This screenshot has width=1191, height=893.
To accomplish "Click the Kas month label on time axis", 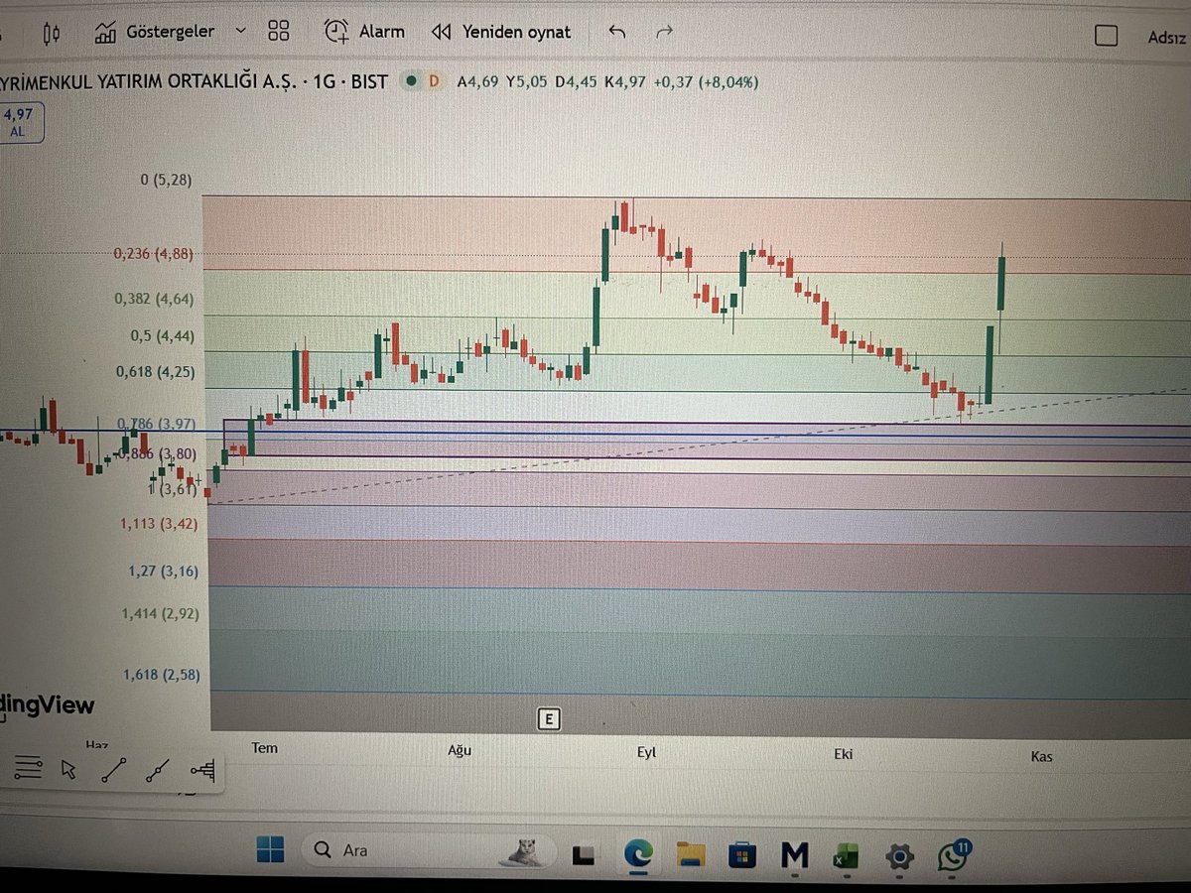I will pos(1041,756).
